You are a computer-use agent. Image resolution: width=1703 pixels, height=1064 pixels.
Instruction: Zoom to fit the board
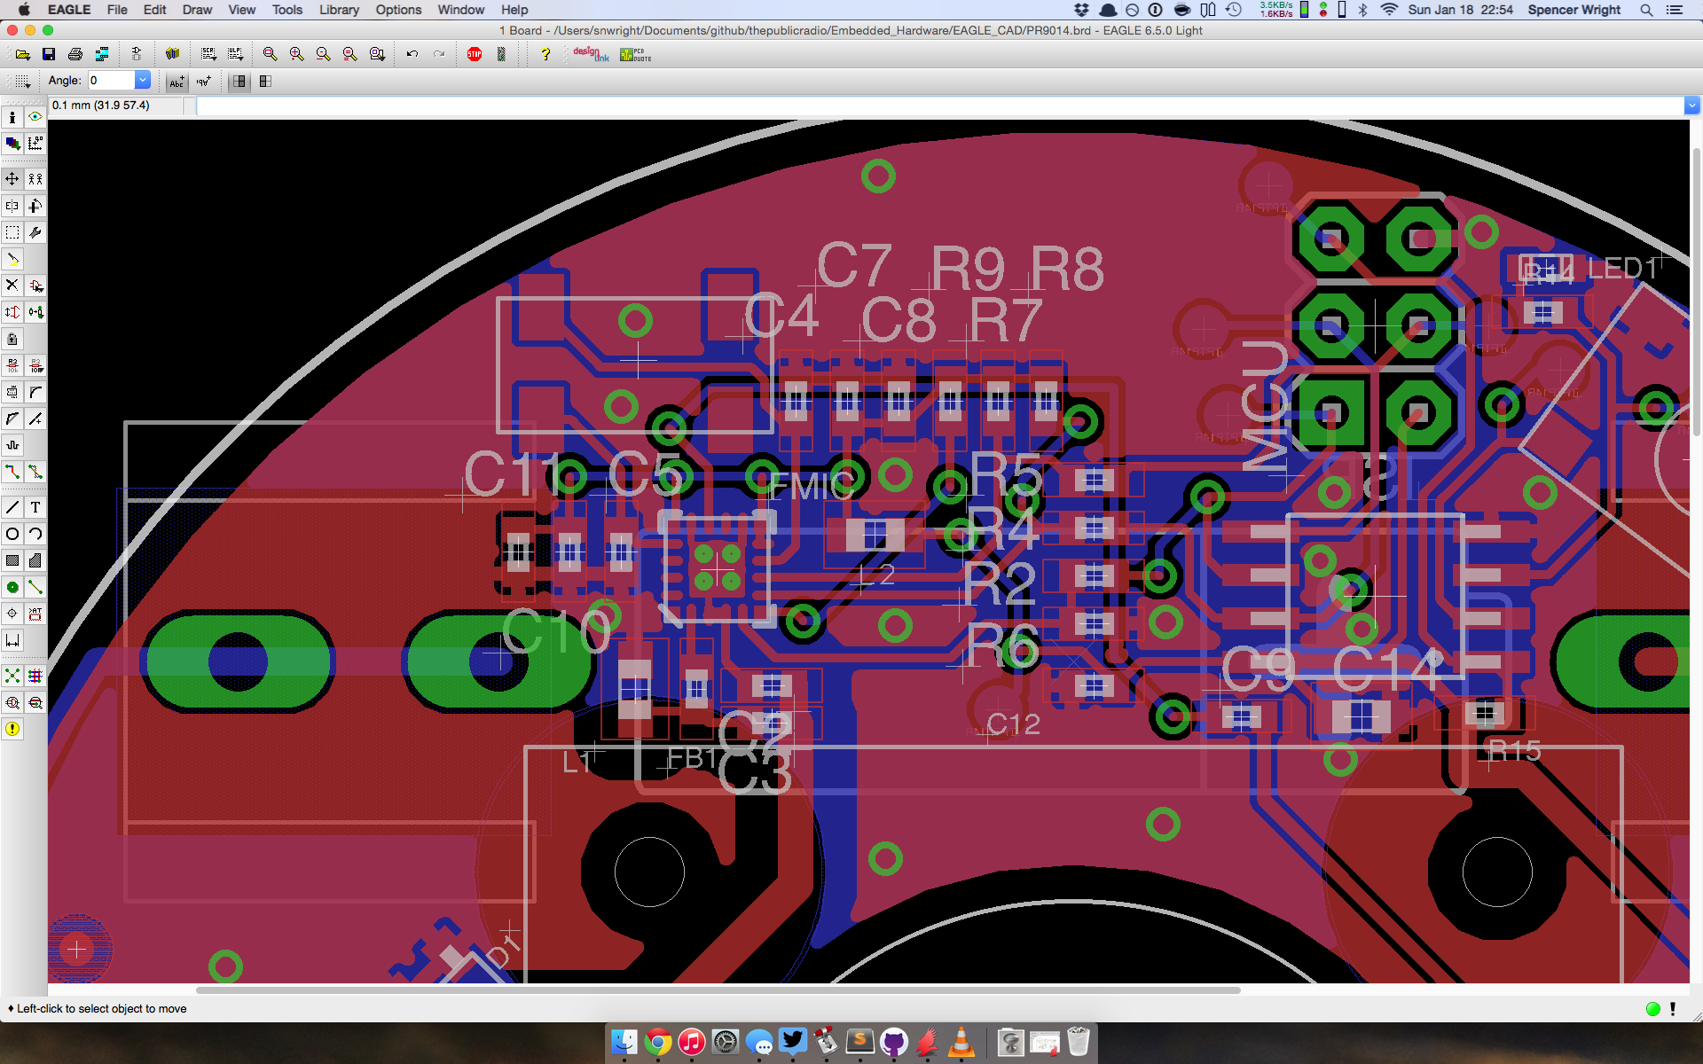(x=270, y=55)
